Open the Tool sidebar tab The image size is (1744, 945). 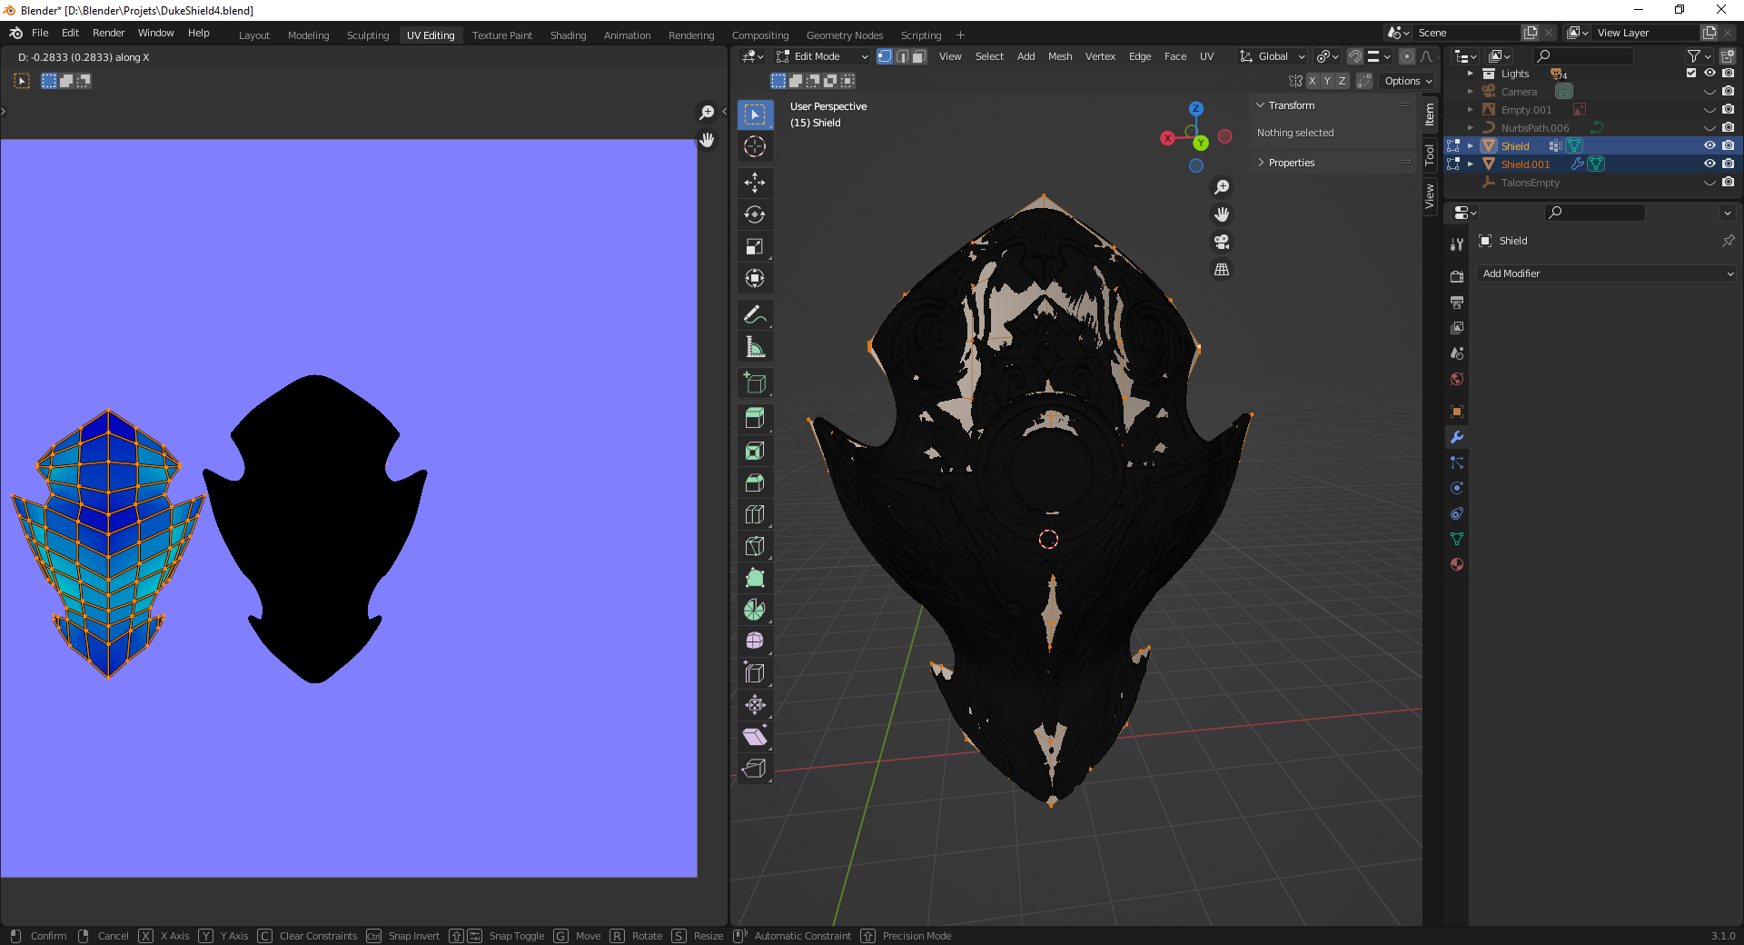1430,154
